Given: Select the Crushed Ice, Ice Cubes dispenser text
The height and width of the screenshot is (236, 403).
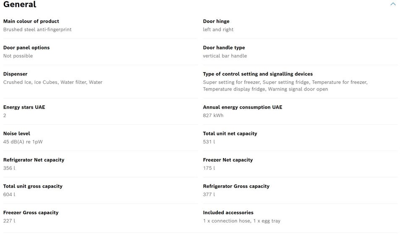Looking at the screenshot, I should tap(31, 83).
